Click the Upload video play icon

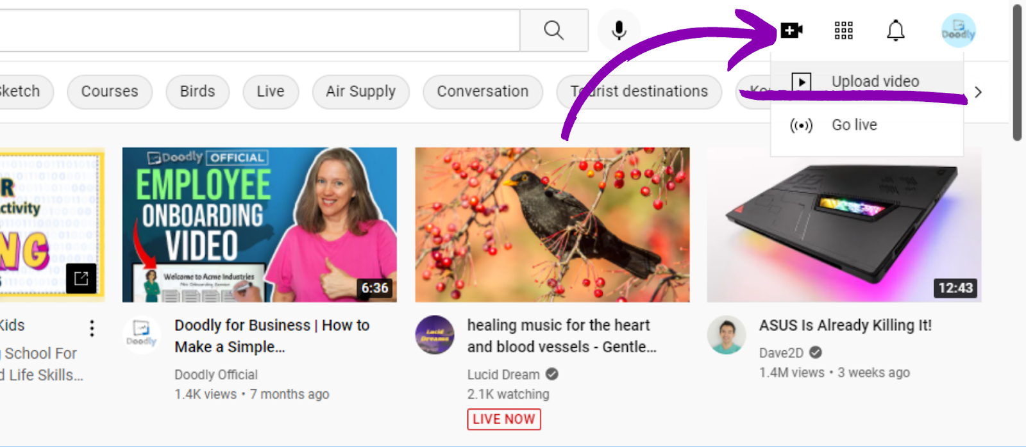[x=801, y=82]
